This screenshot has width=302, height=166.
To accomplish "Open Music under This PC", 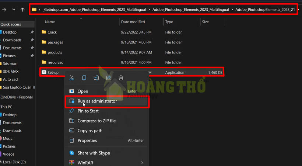I will click(8, 138).
